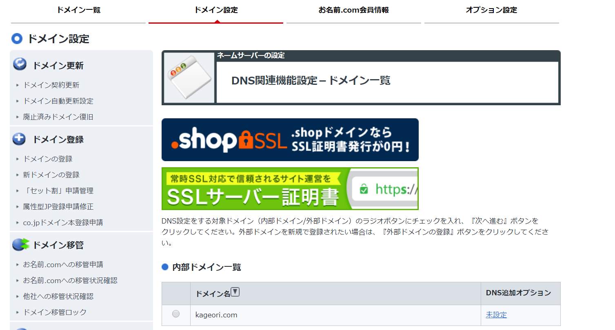Switch to the ドメイン一覧 tab

click(x=78, y=10)
